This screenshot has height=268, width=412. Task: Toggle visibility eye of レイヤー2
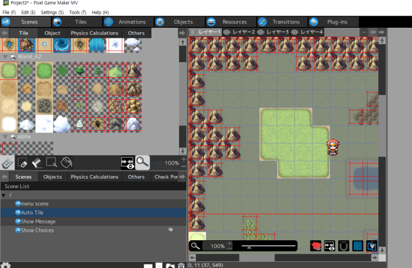click(226, 32)
